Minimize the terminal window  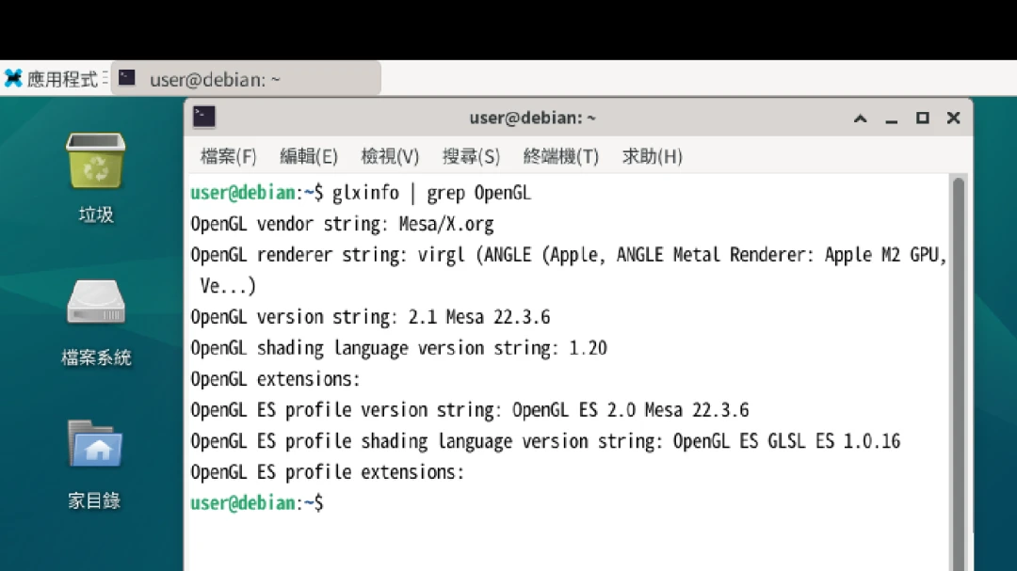pos(892,119)
